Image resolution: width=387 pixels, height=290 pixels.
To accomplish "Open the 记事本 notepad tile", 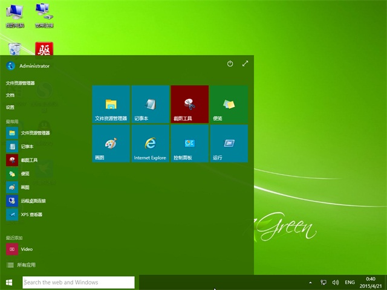I will [x=150, y=104].
